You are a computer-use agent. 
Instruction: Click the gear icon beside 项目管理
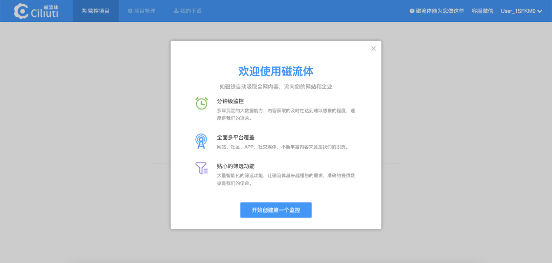(x=130, y=11)
